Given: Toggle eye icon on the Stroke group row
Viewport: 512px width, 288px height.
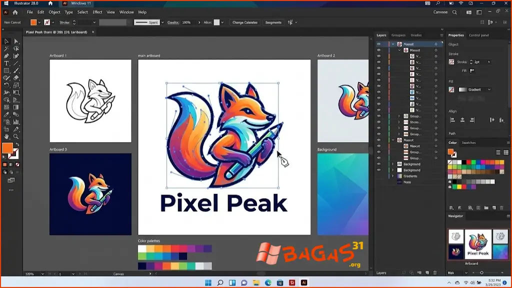Looking at the screenshot, I should pos(379,122).
